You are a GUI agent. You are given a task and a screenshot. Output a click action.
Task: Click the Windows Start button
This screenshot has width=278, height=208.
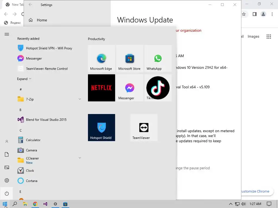pos(5,204)
